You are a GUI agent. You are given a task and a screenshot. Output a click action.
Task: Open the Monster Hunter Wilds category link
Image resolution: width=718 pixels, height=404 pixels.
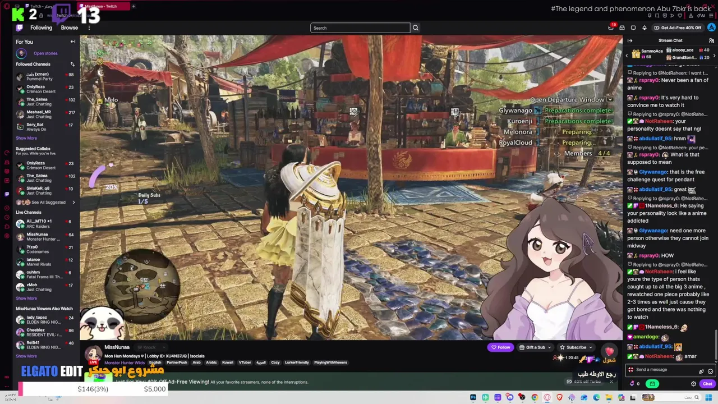pos(125,362)
